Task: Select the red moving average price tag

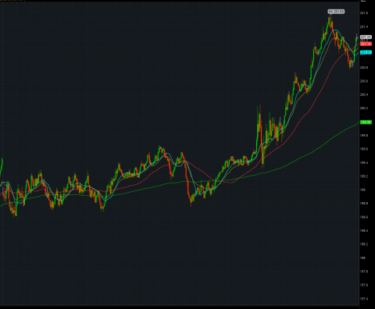Action: [x=366, y=44]
